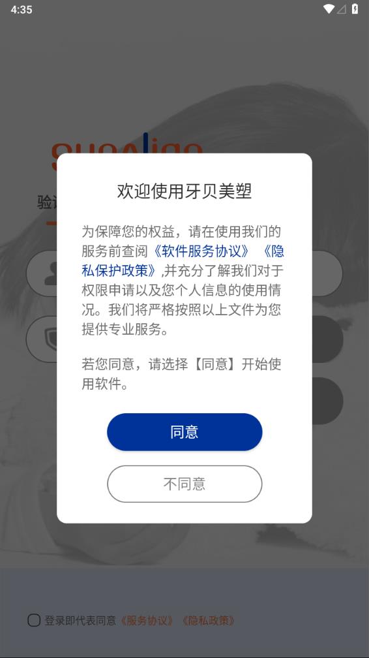Tap the dark login button behind dialog

(328, 401)
